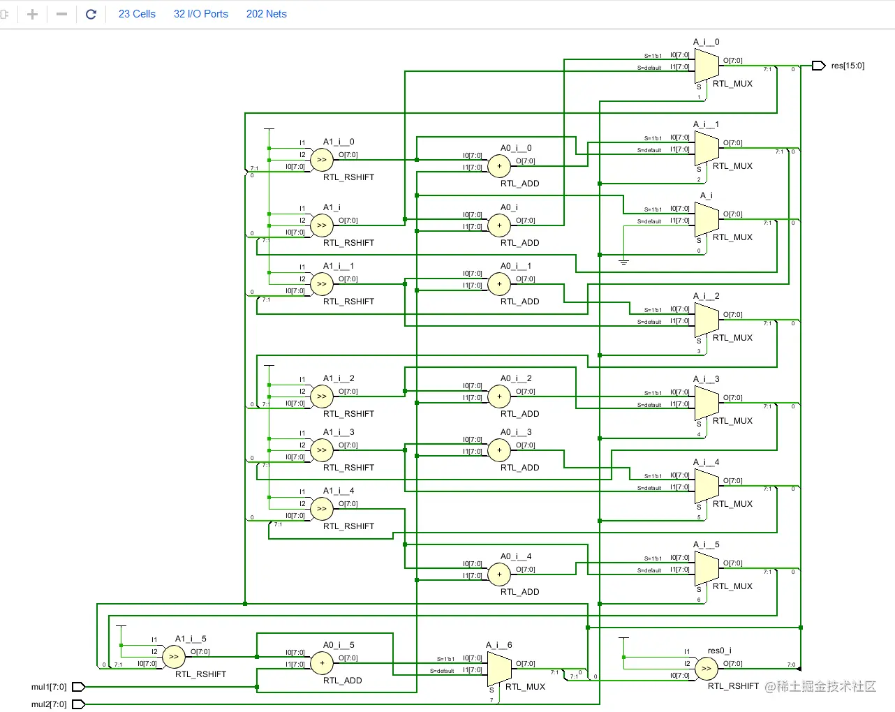
Task: Select the res0_i right-shift cell
Action: 707,669
